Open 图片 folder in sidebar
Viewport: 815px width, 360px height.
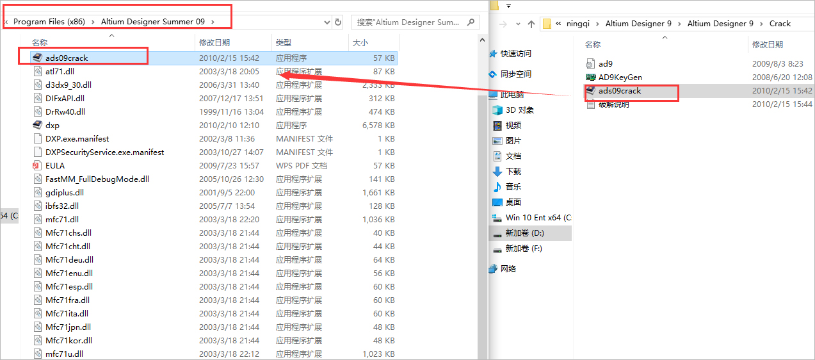pyautogui.click(x=513, y=140)
